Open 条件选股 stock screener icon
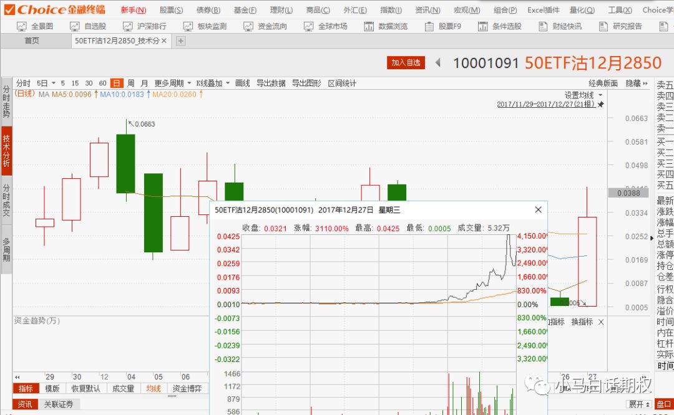 (499, 26)
